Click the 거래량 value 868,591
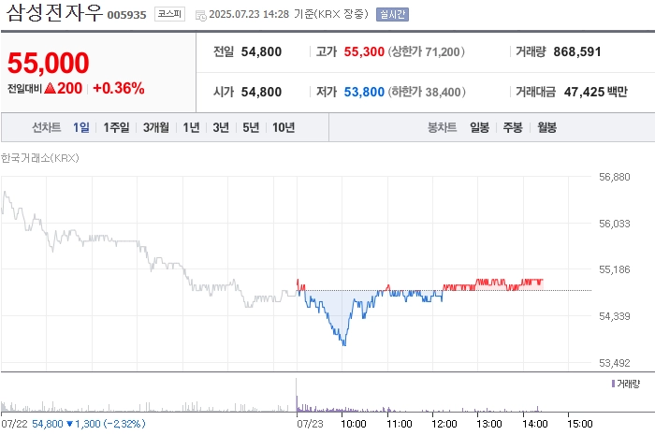655x435 pixels. point(577,51)
